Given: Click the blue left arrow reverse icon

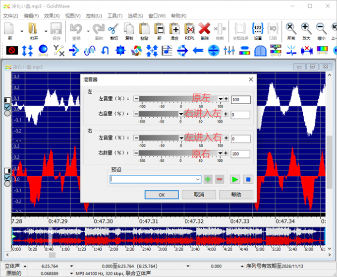Looking at the screenshot, I should [x=198, y=51].
